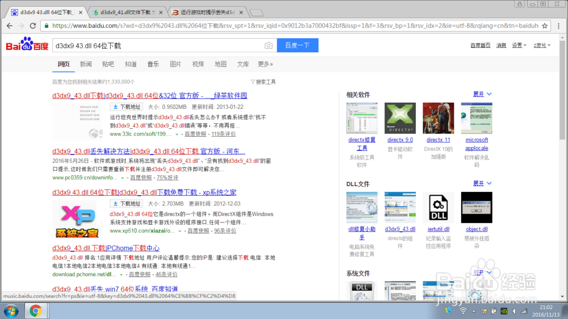Expand the 相关软件 section
Viewport: 568px width, 319px height.
coord(482,94)
